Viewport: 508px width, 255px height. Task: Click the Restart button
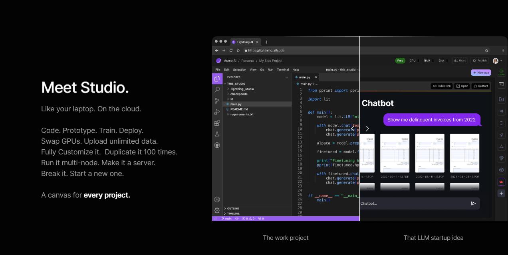[x=480, y=86]
